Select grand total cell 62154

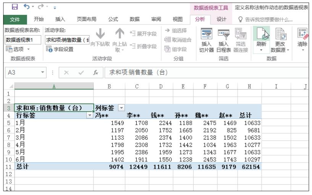249,167
